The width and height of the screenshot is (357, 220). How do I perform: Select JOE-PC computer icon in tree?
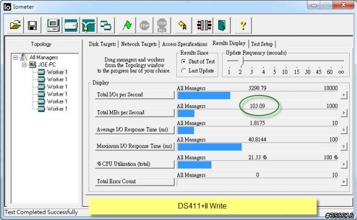32,65
